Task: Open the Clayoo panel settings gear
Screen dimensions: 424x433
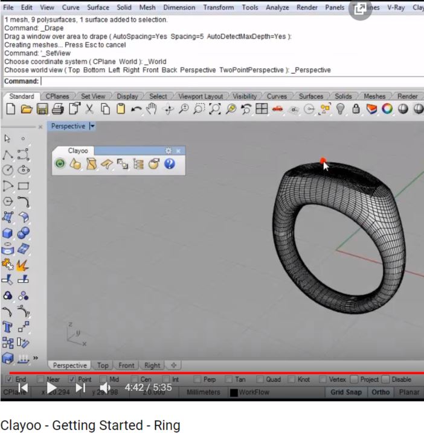Action: [168, 151]
